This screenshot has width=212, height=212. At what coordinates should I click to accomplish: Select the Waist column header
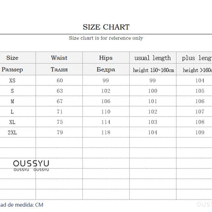point(59,58)
